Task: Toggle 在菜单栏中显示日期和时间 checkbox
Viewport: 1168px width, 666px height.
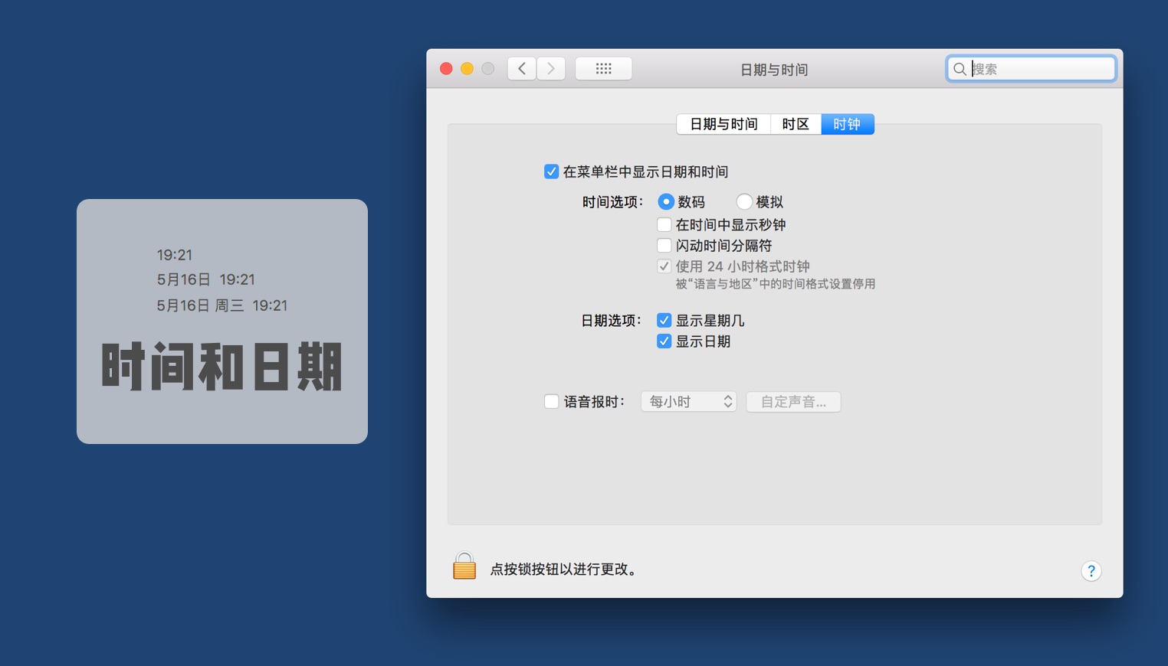Action: click(x=551, y=171)
